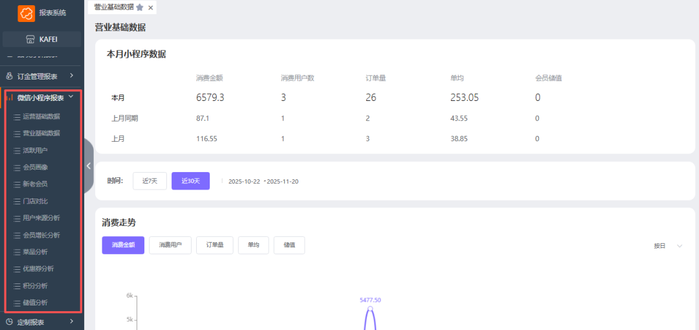Click 上月同期 单均 value 43.55
The image size is (699, 330).
459,118
